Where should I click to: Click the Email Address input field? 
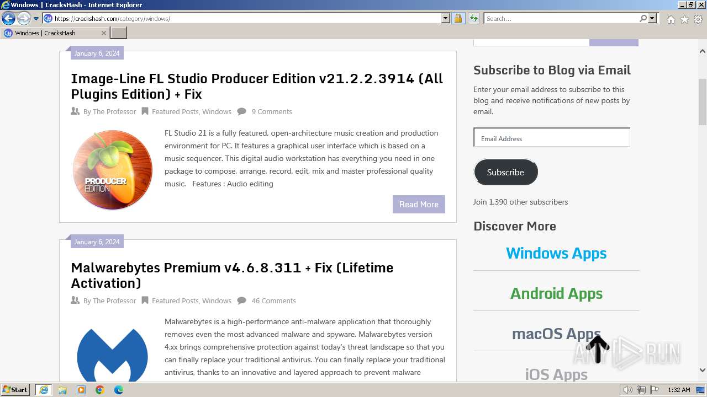[x=552, y=137]
